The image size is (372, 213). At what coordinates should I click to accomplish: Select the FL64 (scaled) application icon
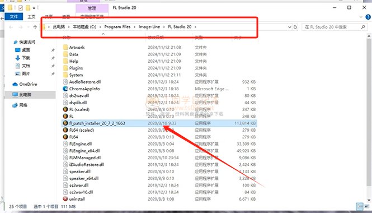coord(65,130)
